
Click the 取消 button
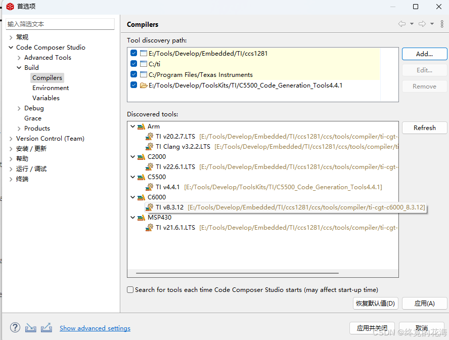click(422, 328)
